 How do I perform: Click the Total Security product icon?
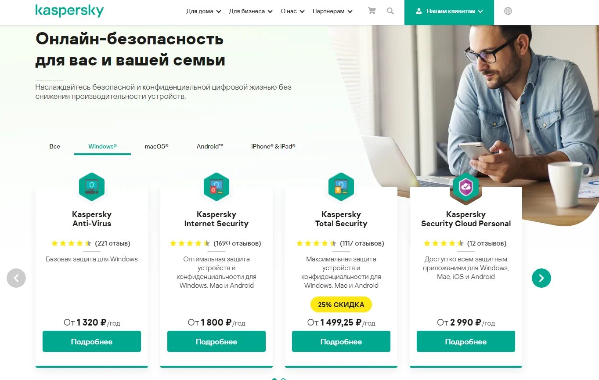point(341,187)
